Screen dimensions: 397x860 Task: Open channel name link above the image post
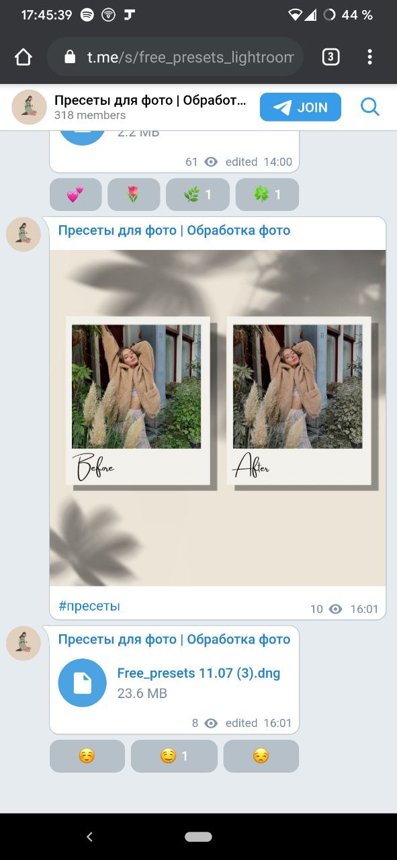(174, 230)
